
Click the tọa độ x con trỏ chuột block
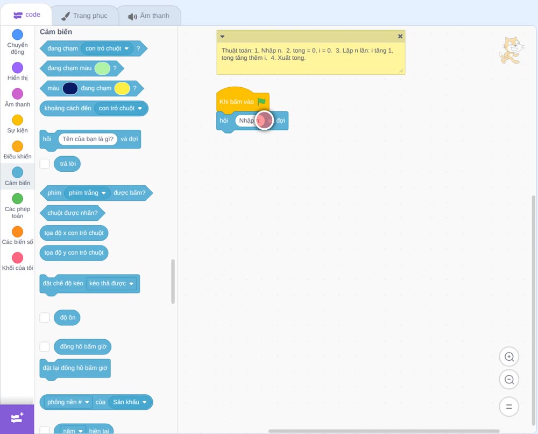click(74, 233)
